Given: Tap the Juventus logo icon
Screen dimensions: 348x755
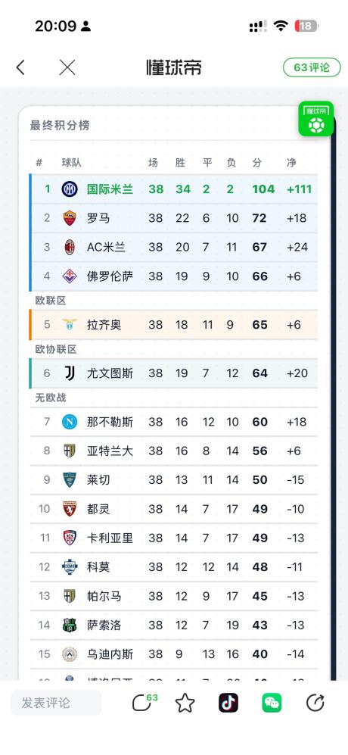Looking at the screenshot, I should pos(70,373).
